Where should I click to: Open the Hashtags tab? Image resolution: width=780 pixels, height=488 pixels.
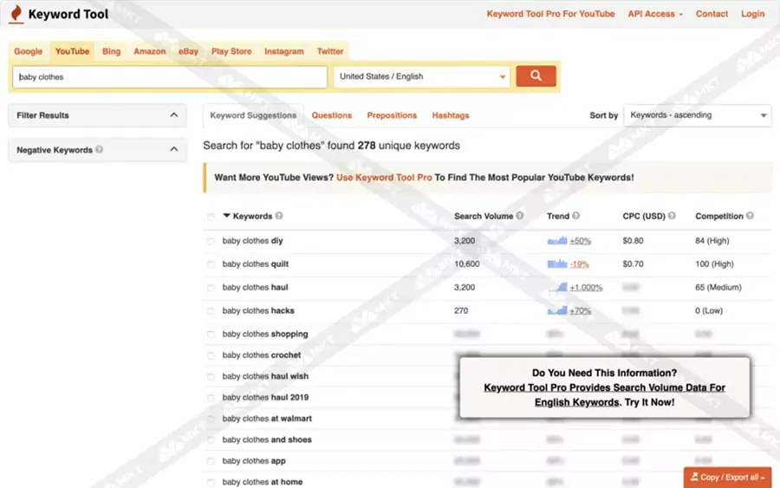pyautogui.click(x=451, y=115)
